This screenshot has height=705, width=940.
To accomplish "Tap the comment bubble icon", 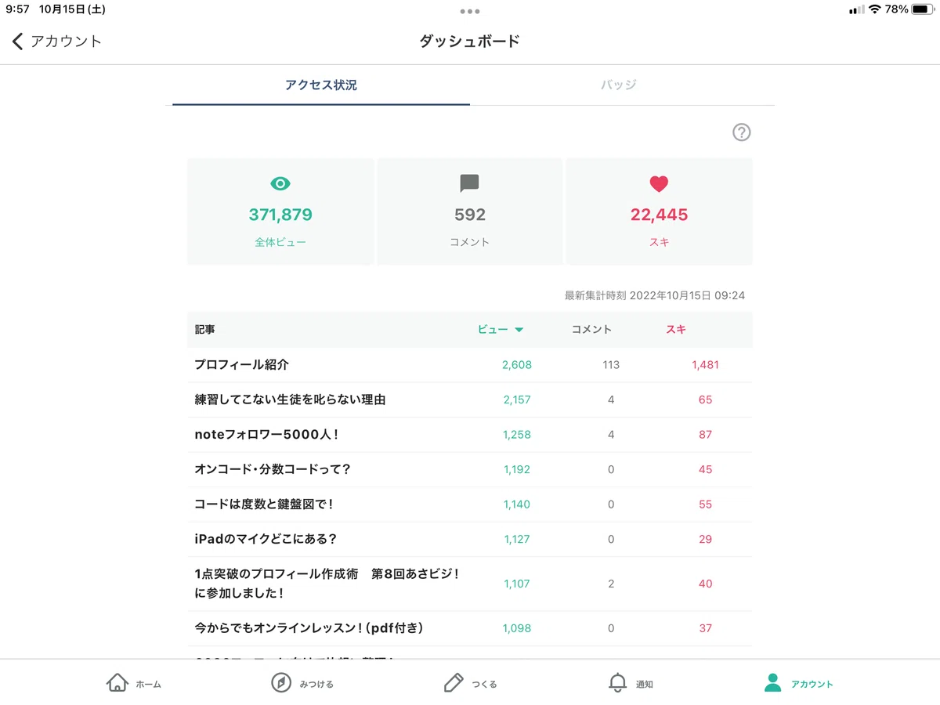I will tap(469, 184).
